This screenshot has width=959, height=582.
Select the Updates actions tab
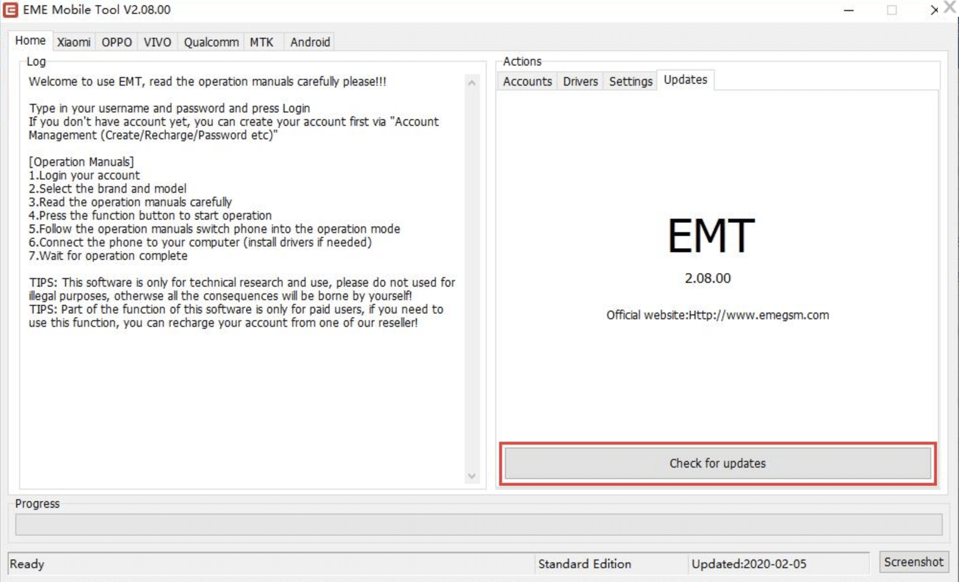[685, 80]
